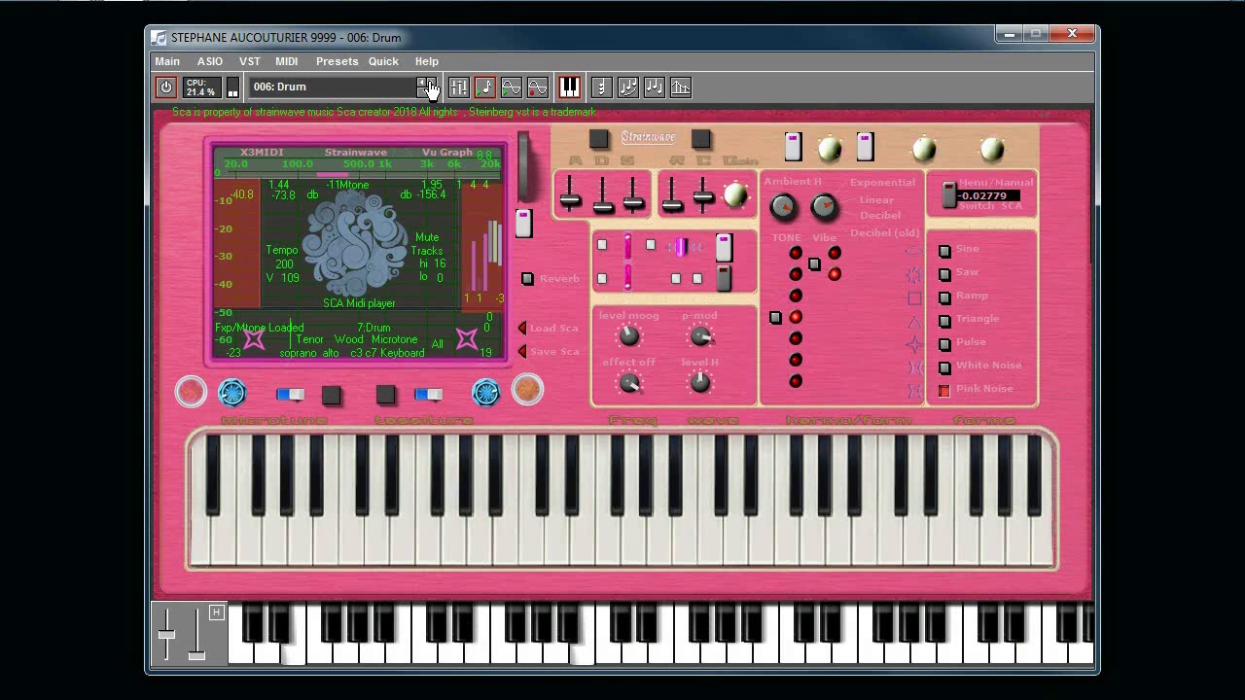Click the dark square button above the tessiture label
Viewport: 1245px width, 700px height.
(x=386, y=394)
